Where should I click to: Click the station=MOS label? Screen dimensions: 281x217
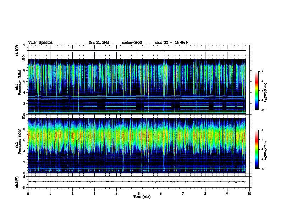(132, 43)
